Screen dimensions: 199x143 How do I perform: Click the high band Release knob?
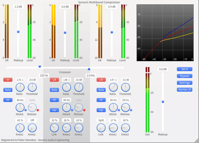(125, 108)
